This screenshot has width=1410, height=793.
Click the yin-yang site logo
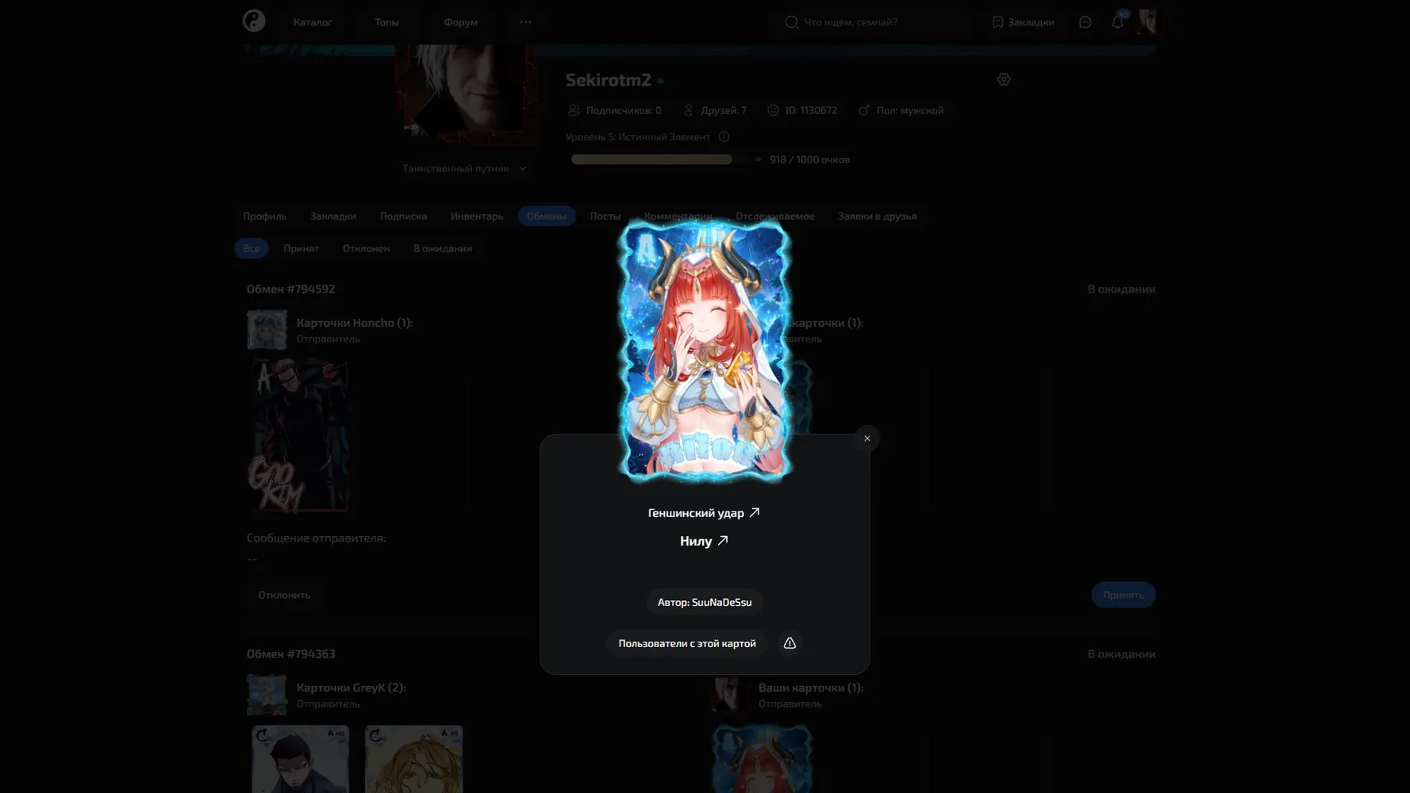pos(254,21)
